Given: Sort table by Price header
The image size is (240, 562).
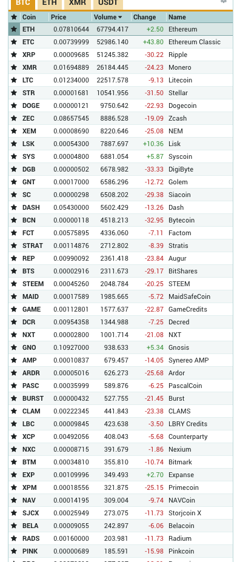Looking at the screenshot, I should click(x=58, y=17).
